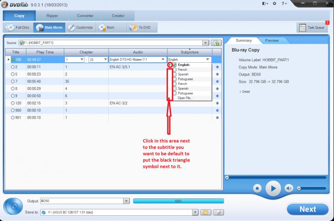Screen dimensions: 334x221
Task: Click the Full Disc mode icon
Action: [x=10, y=28]
